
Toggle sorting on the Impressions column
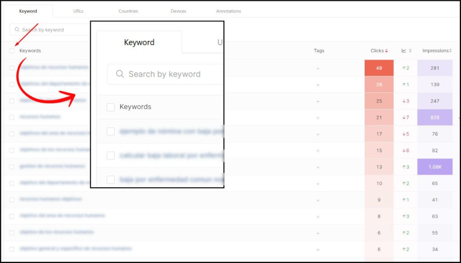436,50
